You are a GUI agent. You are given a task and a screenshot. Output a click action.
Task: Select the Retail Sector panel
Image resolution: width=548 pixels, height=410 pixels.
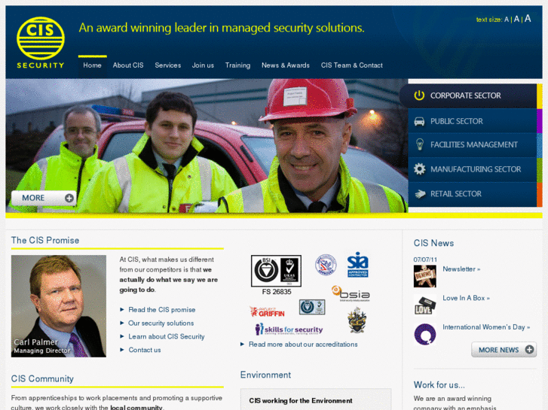(x=476, y=194)
